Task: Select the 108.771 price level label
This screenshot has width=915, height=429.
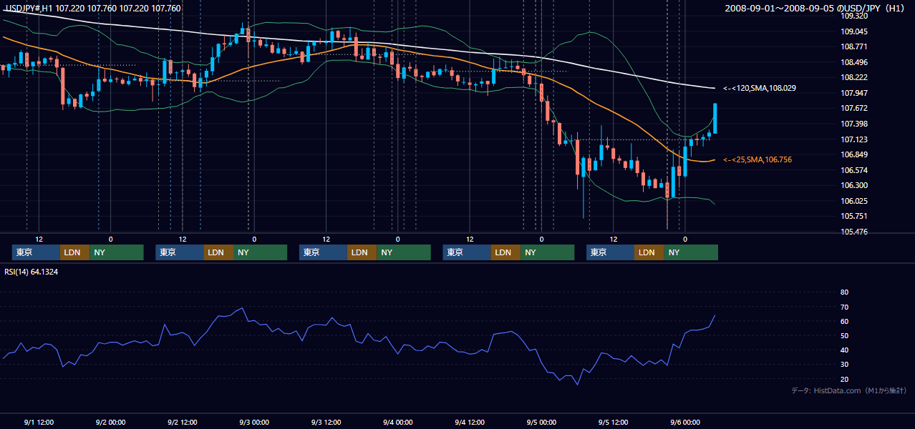Action: [x=854, y=46]
